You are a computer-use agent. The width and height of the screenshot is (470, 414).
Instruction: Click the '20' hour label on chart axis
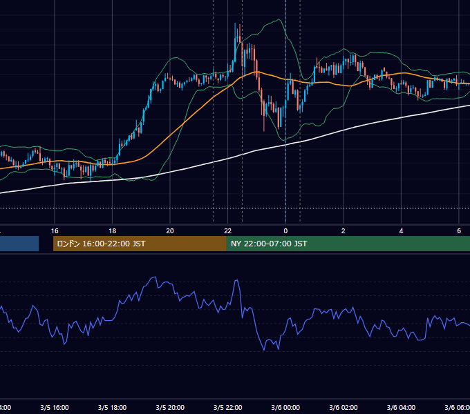pyautogui.click(x=170, y=231)
